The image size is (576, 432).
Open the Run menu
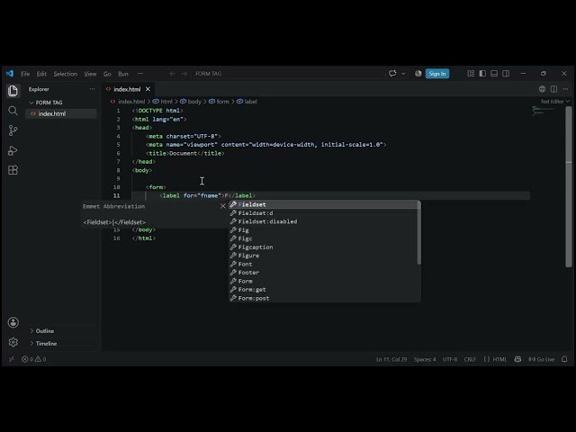(123, 74)
